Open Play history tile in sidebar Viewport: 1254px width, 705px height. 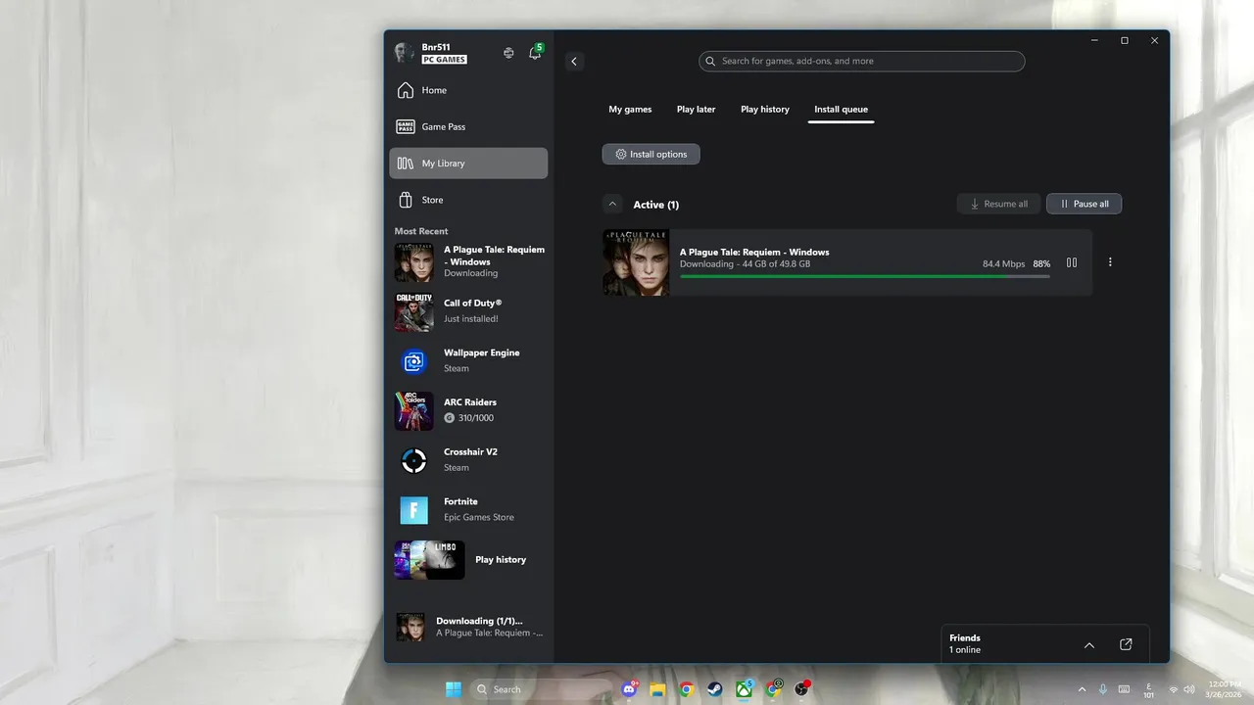468,560
